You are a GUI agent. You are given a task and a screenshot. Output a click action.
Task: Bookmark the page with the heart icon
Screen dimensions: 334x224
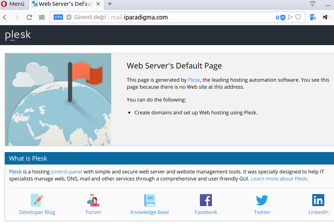(x=298, y=17)
